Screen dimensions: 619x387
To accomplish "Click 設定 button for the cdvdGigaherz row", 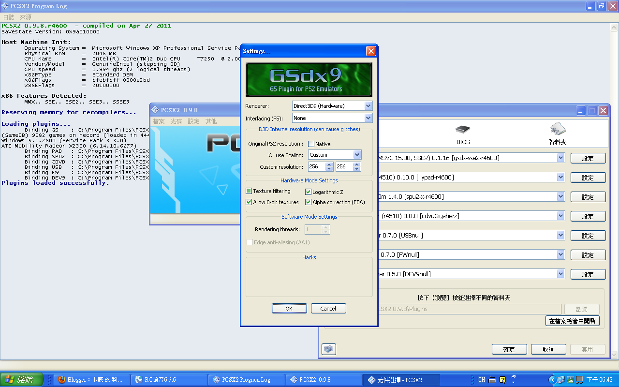I will (x=588, y=216).
